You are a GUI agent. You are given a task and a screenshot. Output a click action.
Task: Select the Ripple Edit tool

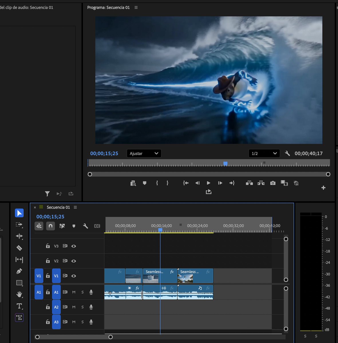click(x=19, y=236)
